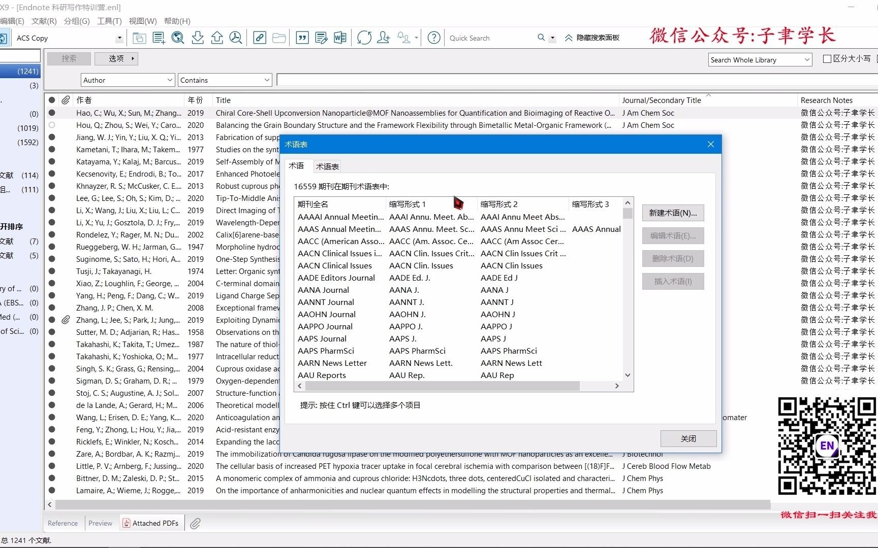878x548 pixels.
Task: Click the Import download-arrow icon
Action: click(x=198, y=38)
